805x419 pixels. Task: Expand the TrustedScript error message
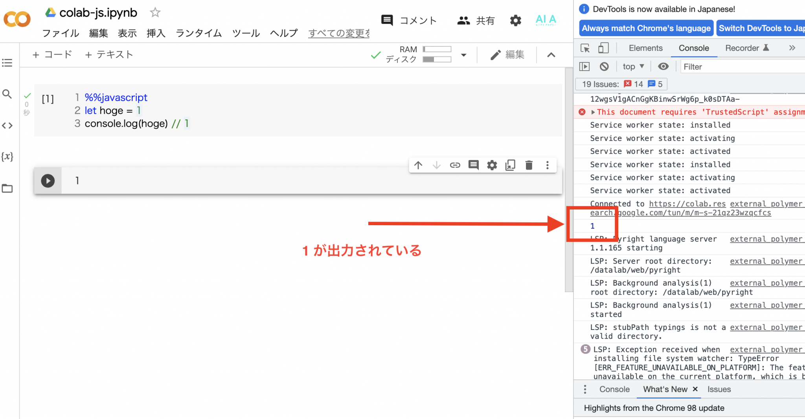pos(593,112)
